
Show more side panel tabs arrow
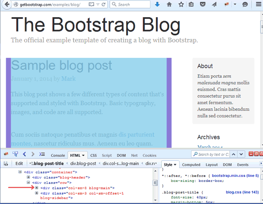coord(261,163)
